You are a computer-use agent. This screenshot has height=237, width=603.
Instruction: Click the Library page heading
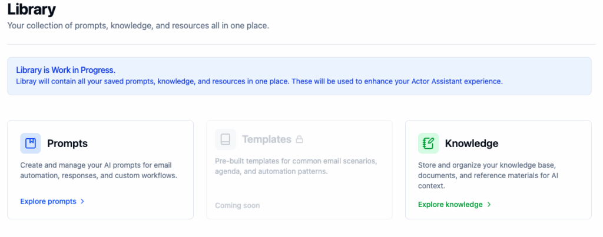[x=32, y=9]
